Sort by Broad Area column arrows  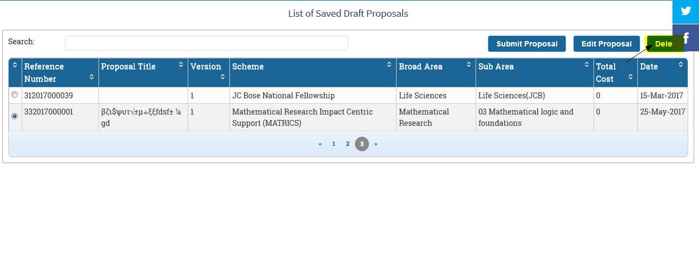point(469,65)
